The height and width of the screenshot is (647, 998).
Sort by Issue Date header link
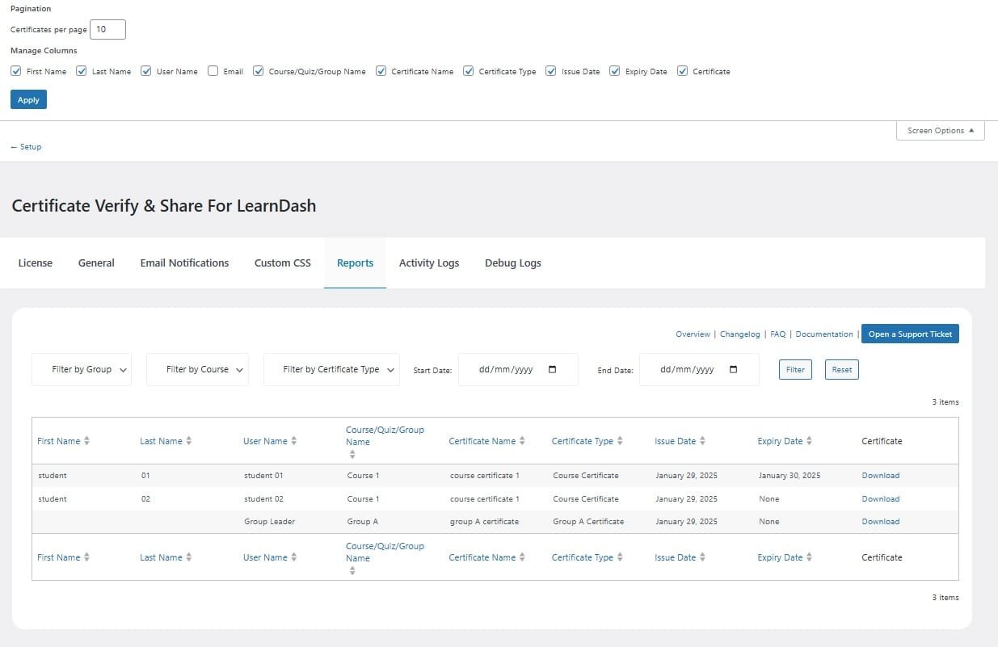point(676,441)
